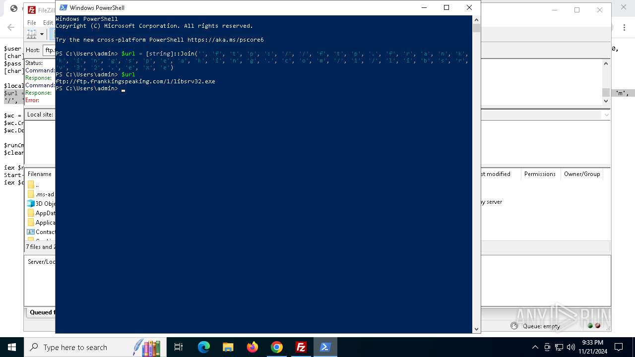The width and height of the screenshot is (635, 357).
Task: Click the Windows Start button
Action: pos(12,347)
